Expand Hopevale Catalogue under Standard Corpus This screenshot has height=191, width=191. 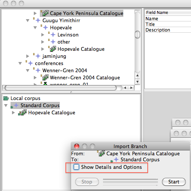13,112
